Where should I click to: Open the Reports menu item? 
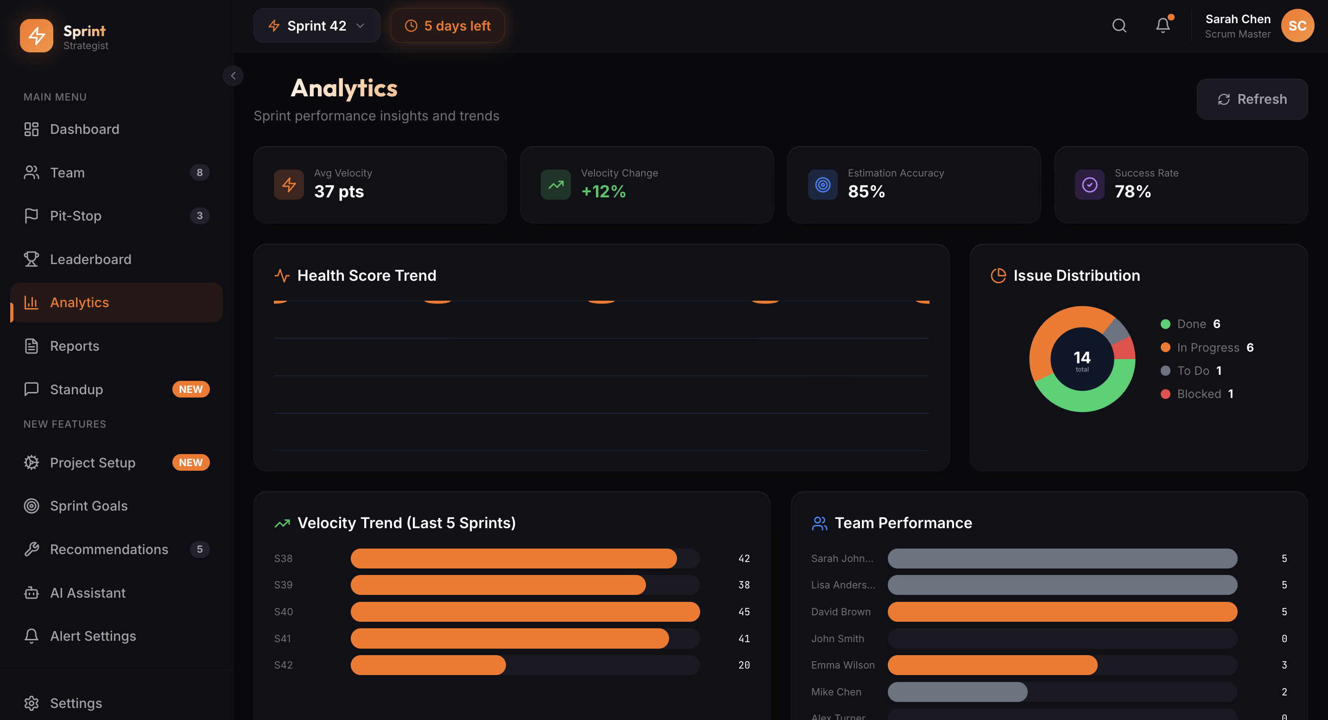[74, 346]
